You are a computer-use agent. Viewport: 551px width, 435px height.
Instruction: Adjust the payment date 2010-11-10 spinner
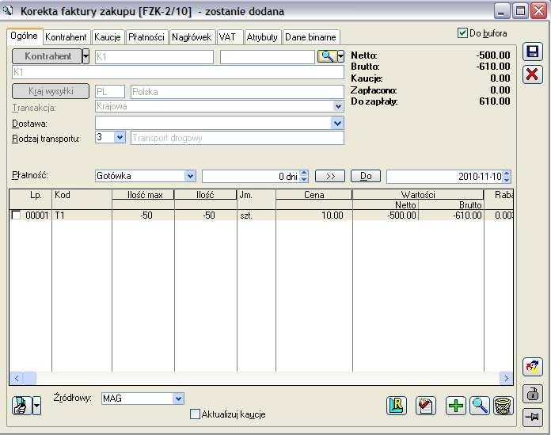[x=507, y=176]
